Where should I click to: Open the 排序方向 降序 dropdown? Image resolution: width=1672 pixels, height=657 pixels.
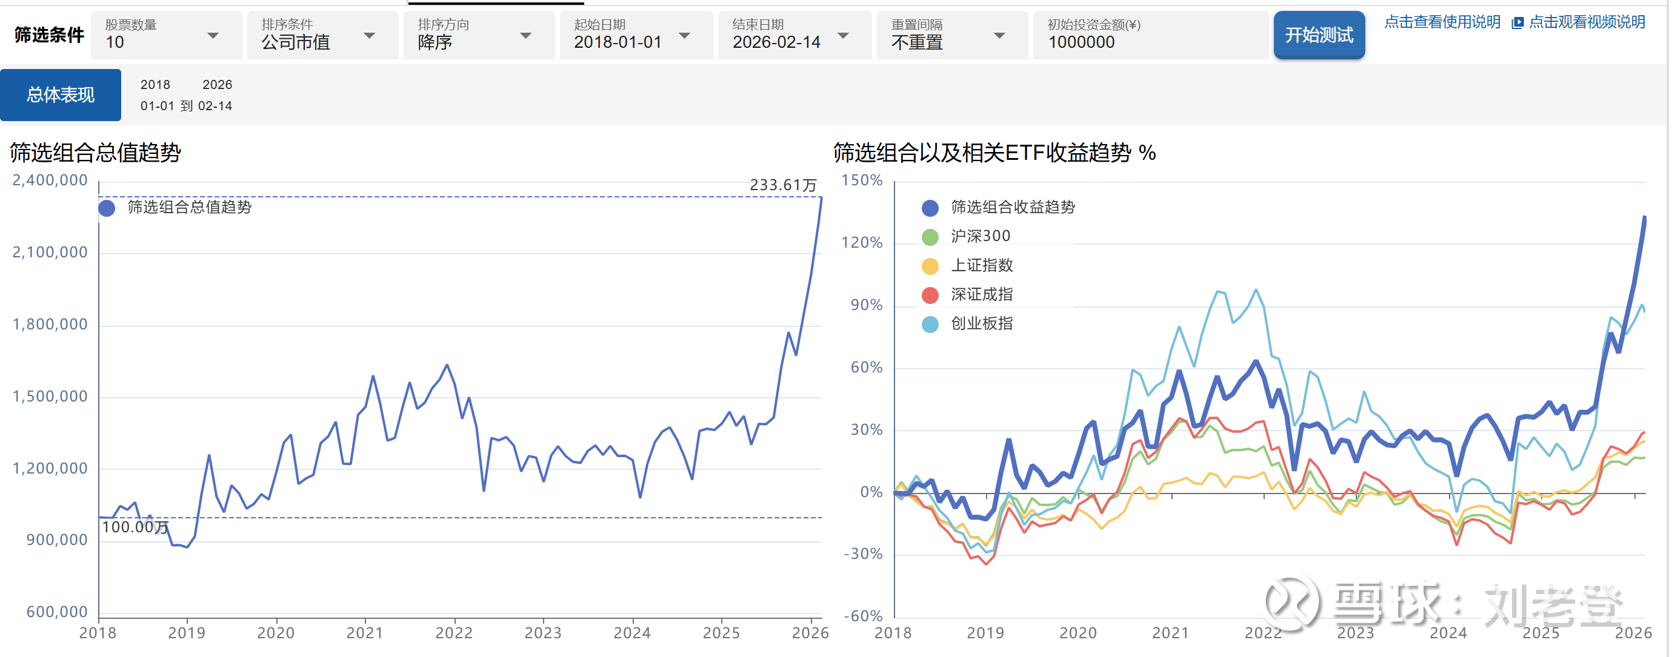(x=478, y=36)
